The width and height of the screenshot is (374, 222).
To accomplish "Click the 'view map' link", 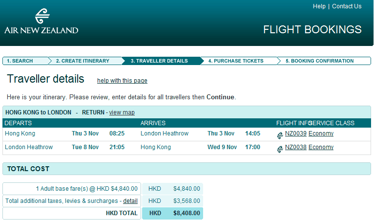I will (x=122, y=112).
